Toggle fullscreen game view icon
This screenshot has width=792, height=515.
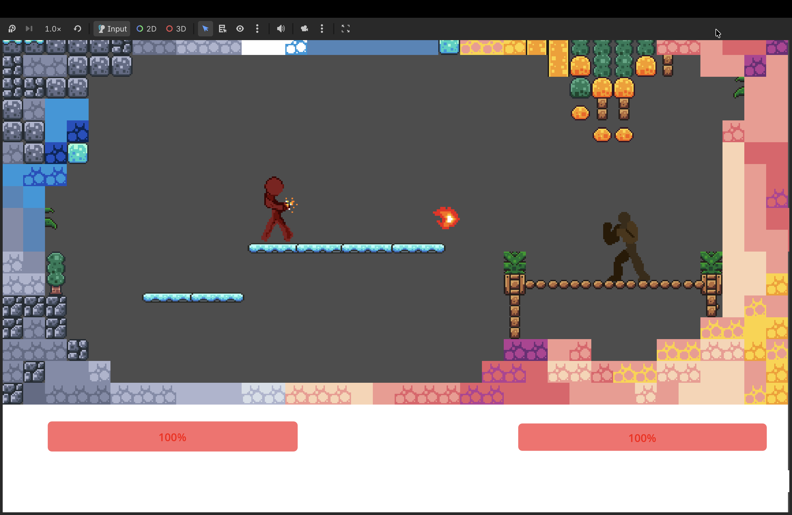coord(345,29)
